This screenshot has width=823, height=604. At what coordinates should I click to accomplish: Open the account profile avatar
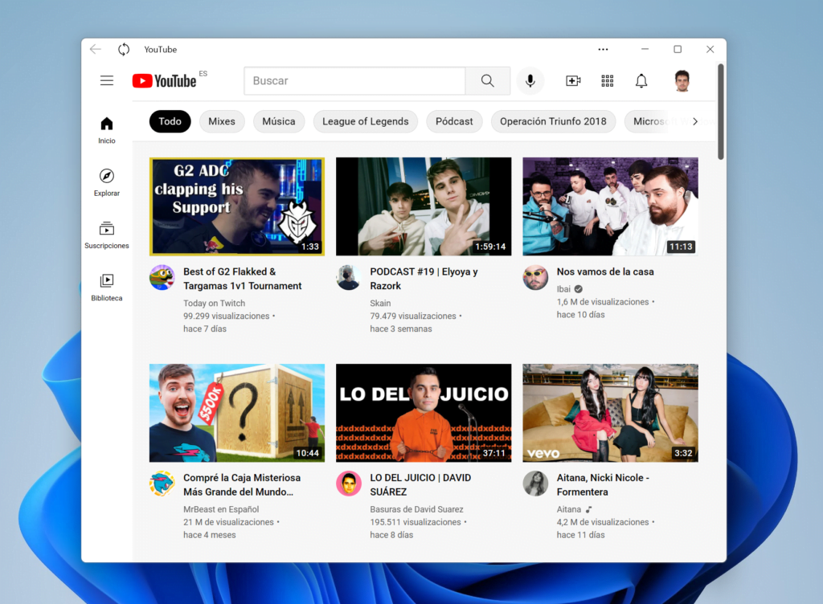(x=682, y=80)
